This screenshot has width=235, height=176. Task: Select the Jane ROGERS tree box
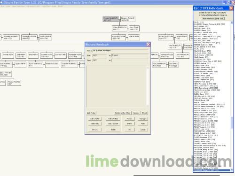[x=134, y=38]
